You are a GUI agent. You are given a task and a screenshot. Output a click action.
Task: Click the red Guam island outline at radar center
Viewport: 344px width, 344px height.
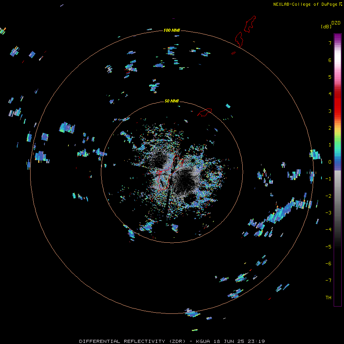point(170,173)
